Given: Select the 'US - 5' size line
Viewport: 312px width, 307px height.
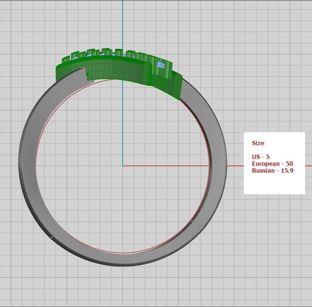Looking at the screenshot, I should coord(261,157).
